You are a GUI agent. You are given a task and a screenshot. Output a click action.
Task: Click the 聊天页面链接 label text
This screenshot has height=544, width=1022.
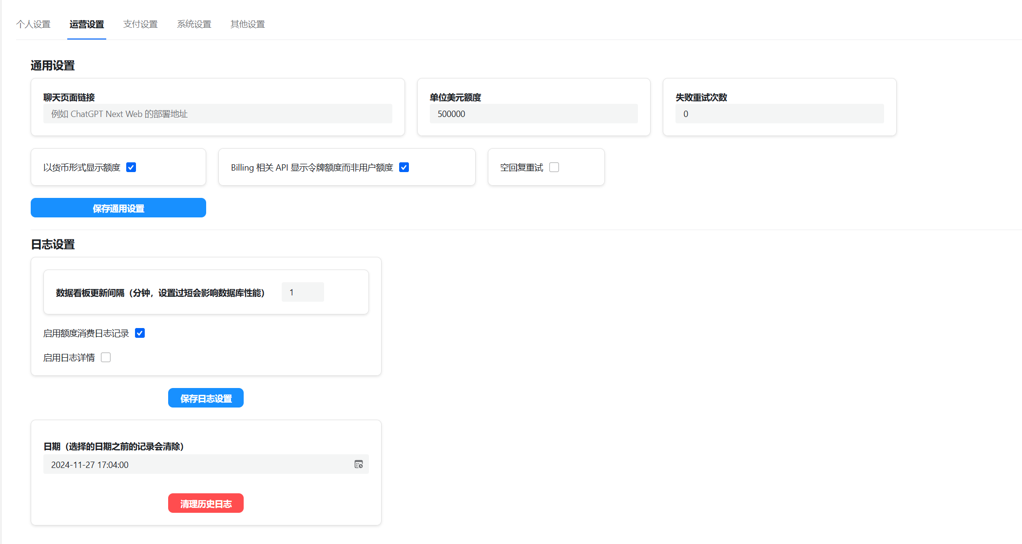click(x=69, y=97)
